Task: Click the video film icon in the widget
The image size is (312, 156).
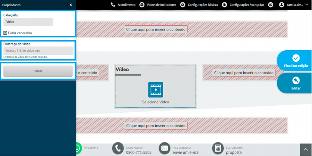Action: (x=156, y=89)
